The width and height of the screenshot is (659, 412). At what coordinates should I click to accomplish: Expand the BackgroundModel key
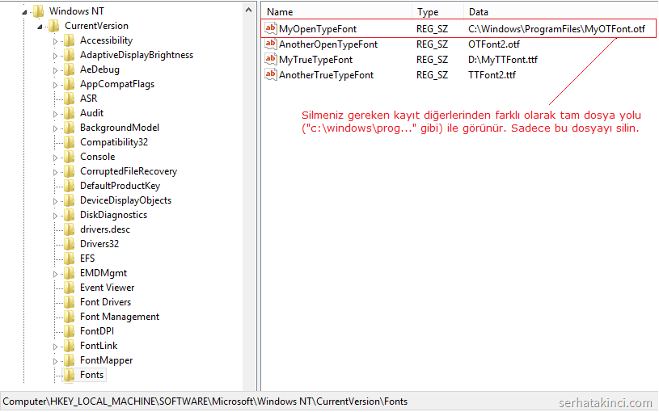[55, 128]
